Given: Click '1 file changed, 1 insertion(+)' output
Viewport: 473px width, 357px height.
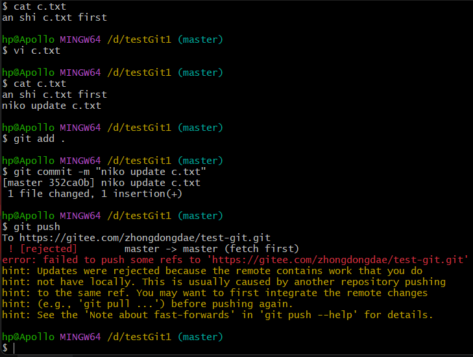Looking at the screenshot, I should [95, 194].
